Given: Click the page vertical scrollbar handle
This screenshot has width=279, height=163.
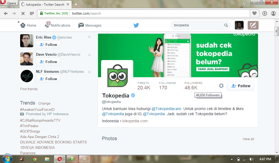Looking at the screenshot, I should (x=277, y=32).
